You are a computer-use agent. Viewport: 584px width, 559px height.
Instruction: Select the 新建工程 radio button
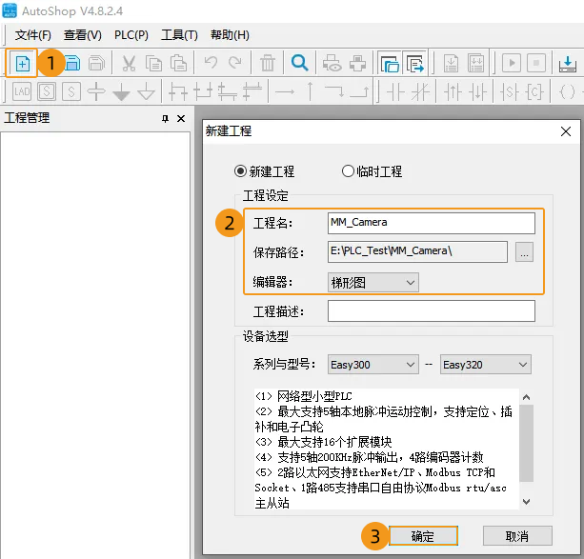(x=240, y=171)
